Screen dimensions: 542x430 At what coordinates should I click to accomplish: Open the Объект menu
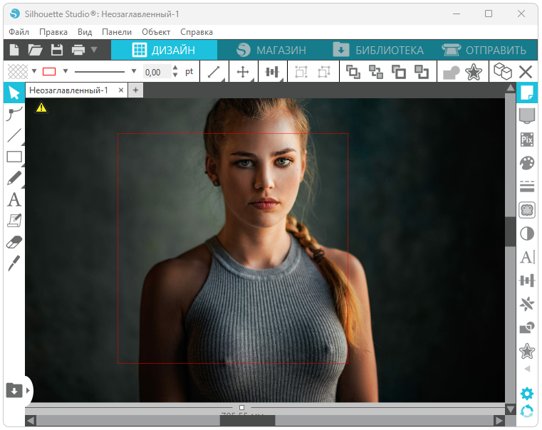point(156,32)
